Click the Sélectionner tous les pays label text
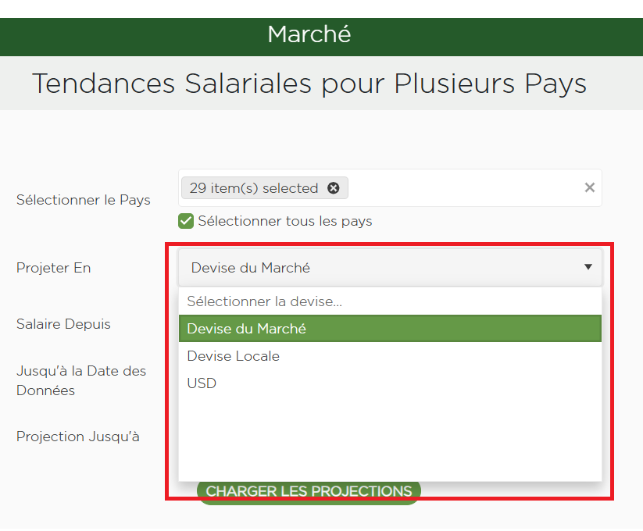 click(x=285, y=221)
